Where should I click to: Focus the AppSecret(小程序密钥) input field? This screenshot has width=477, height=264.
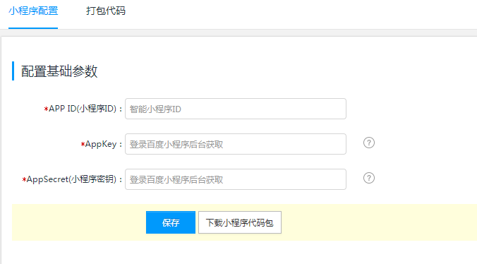[x=236, y=179]
